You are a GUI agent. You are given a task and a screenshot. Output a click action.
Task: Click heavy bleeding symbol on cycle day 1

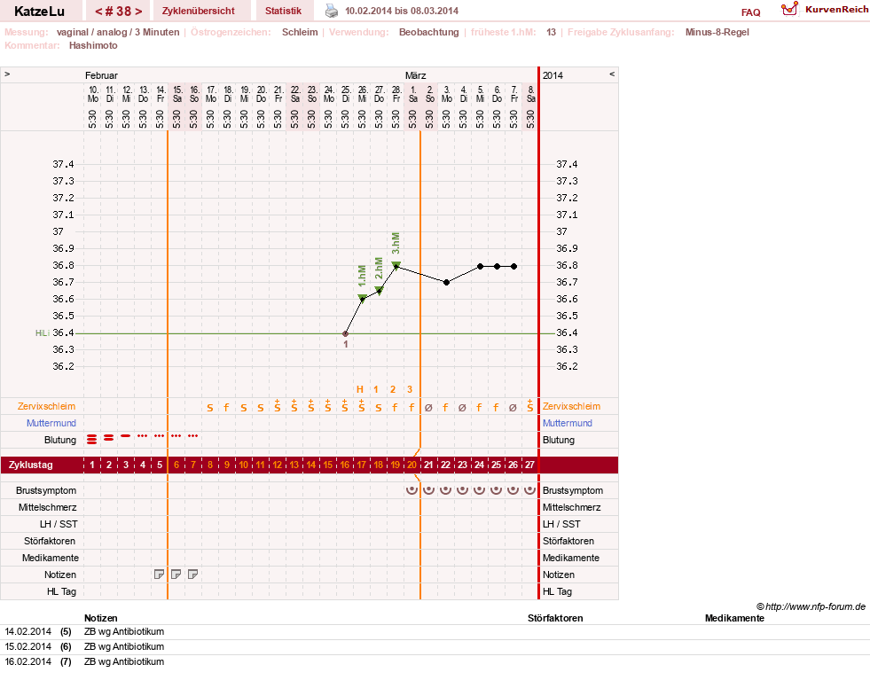(x=92, y=440)
